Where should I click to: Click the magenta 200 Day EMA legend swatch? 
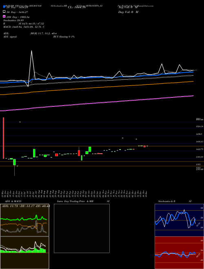[4, 16]
